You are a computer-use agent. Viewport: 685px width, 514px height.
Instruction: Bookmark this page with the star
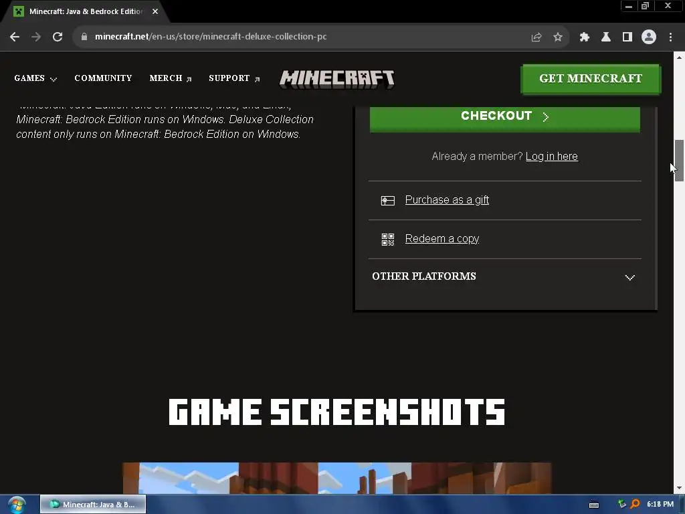click(557, 37)
